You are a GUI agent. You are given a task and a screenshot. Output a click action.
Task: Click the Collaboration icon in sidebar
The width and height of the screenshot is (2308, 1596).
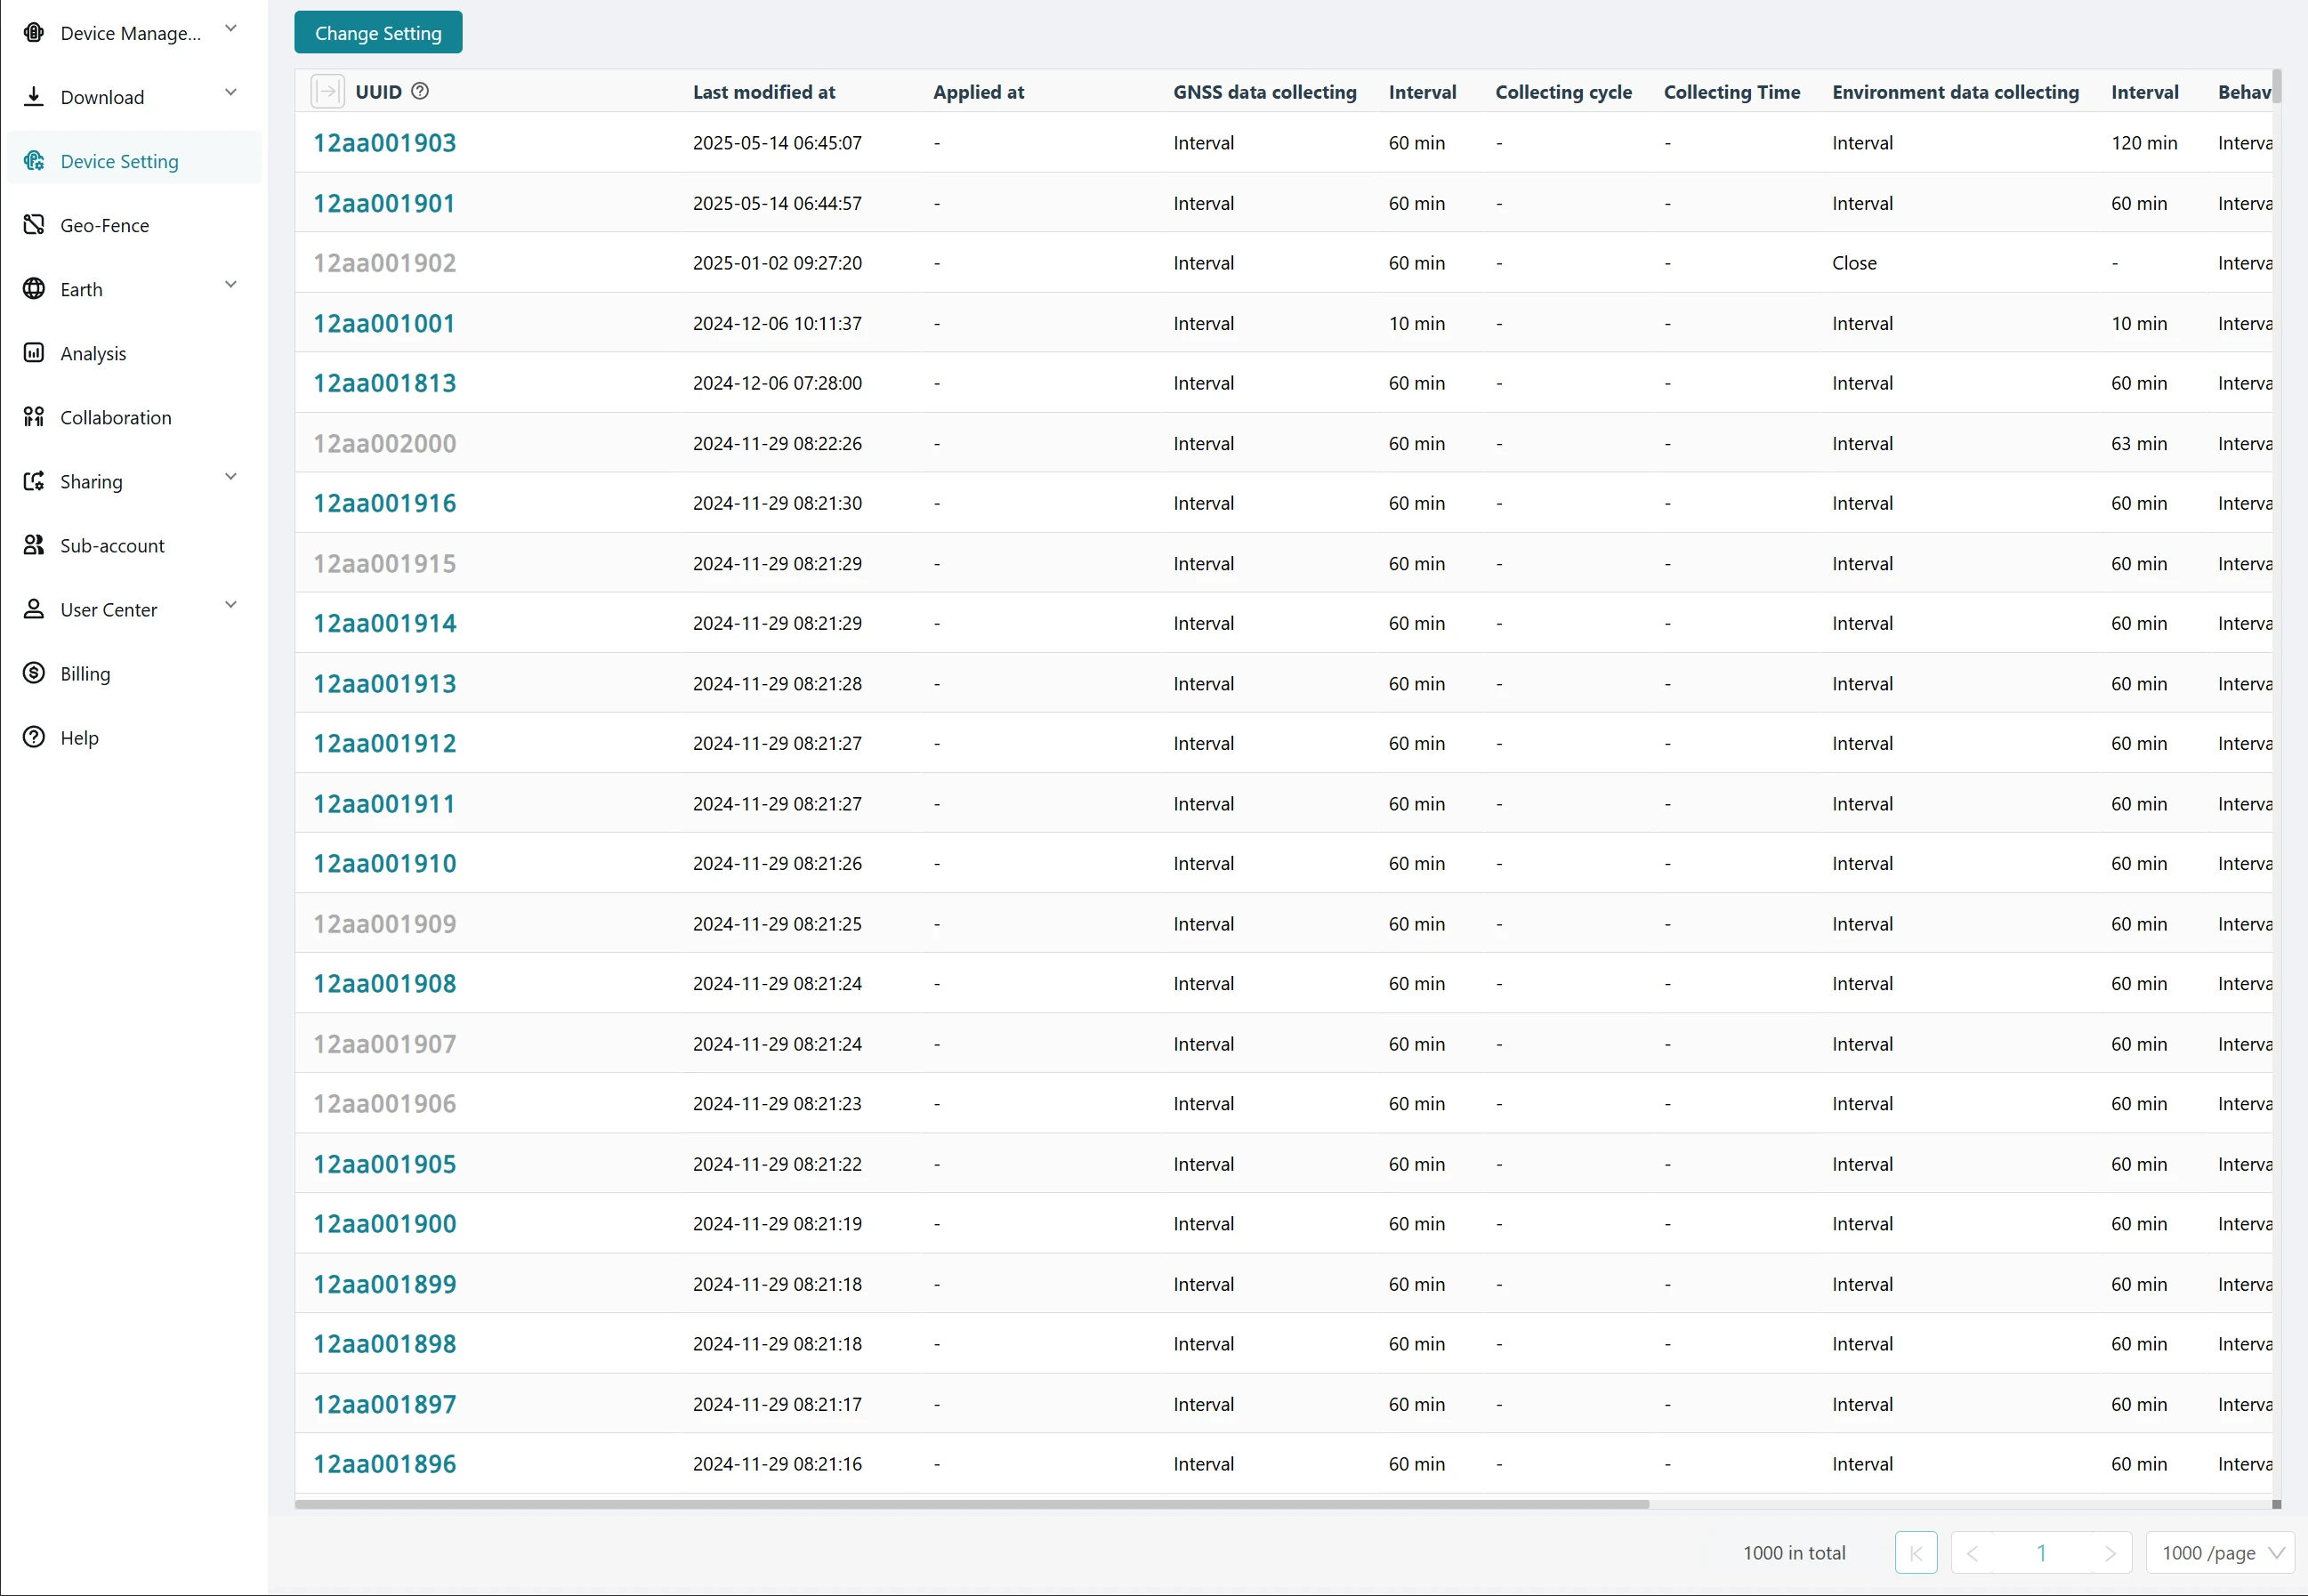click(34, 416)
